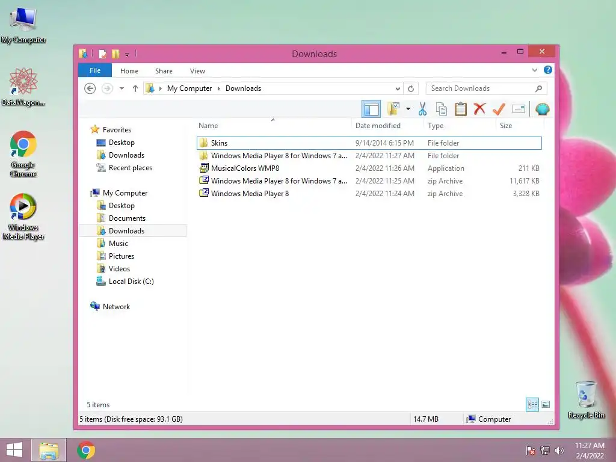Click the red X Delete icon
Viewport: 616px width, 462px height.
tap(479, 109)
